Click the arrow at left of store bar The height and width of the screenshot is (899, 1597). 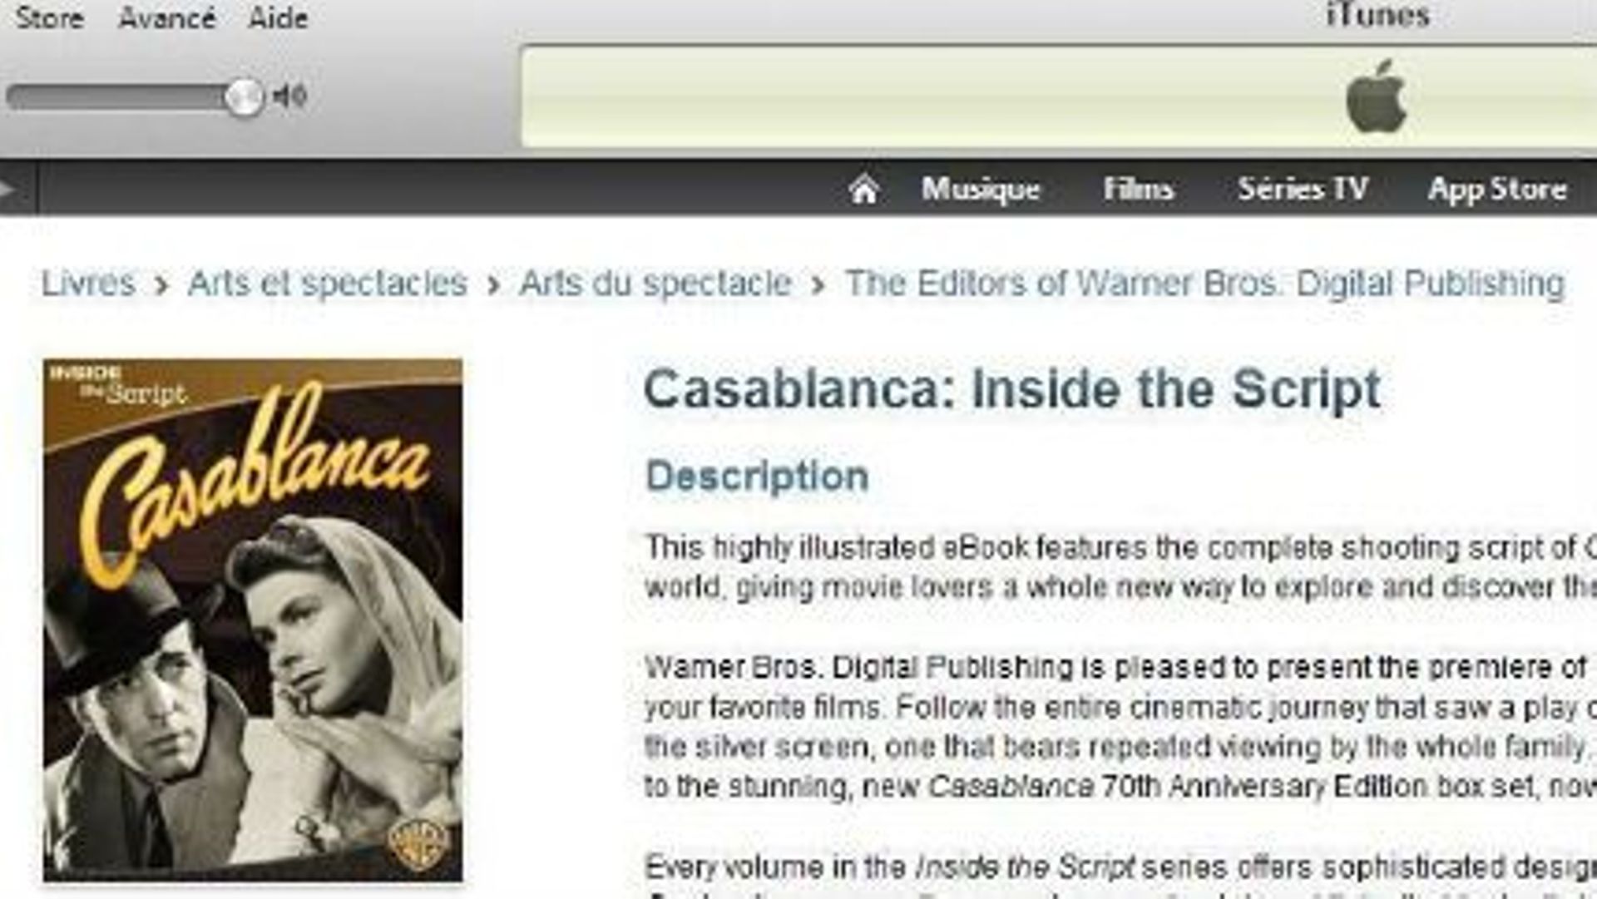tap(8, 189)
